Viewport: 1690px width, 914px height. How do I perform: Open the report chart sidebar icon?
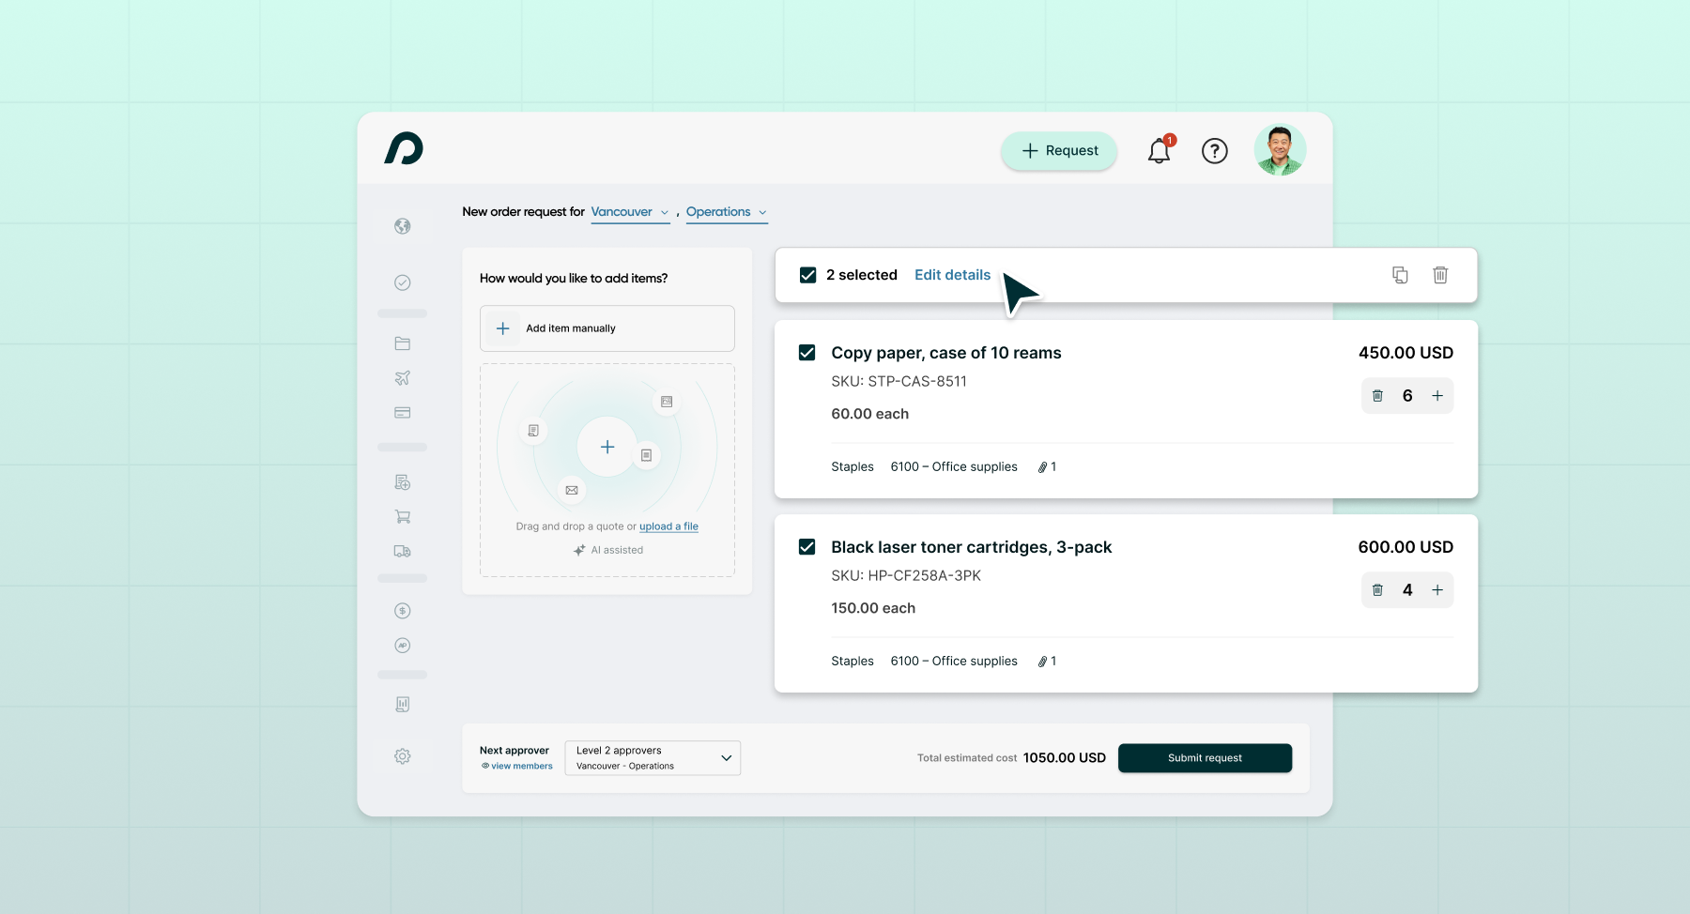pos(403,705)
